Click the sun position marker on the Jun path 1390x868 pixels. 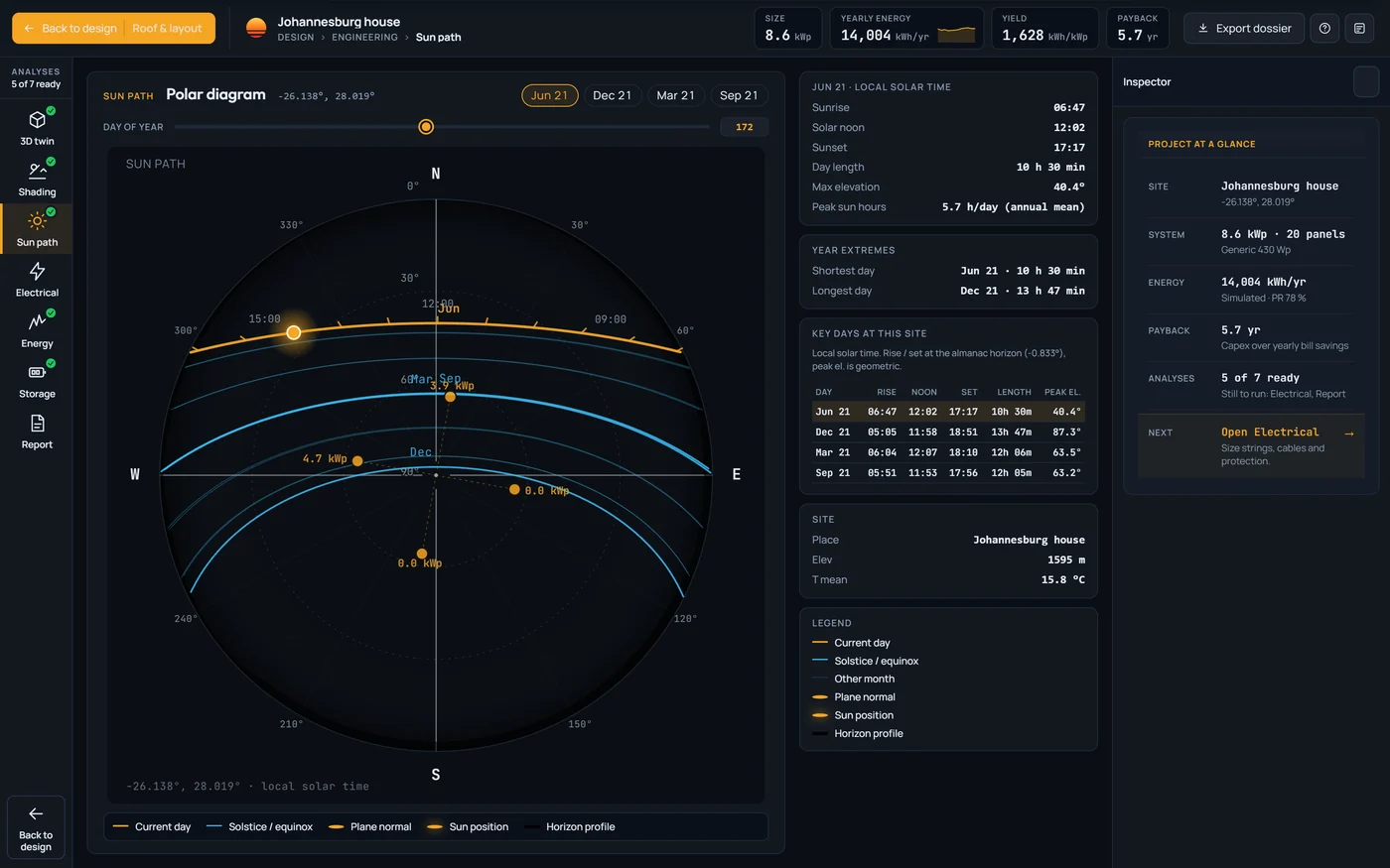tap(294, 332)
